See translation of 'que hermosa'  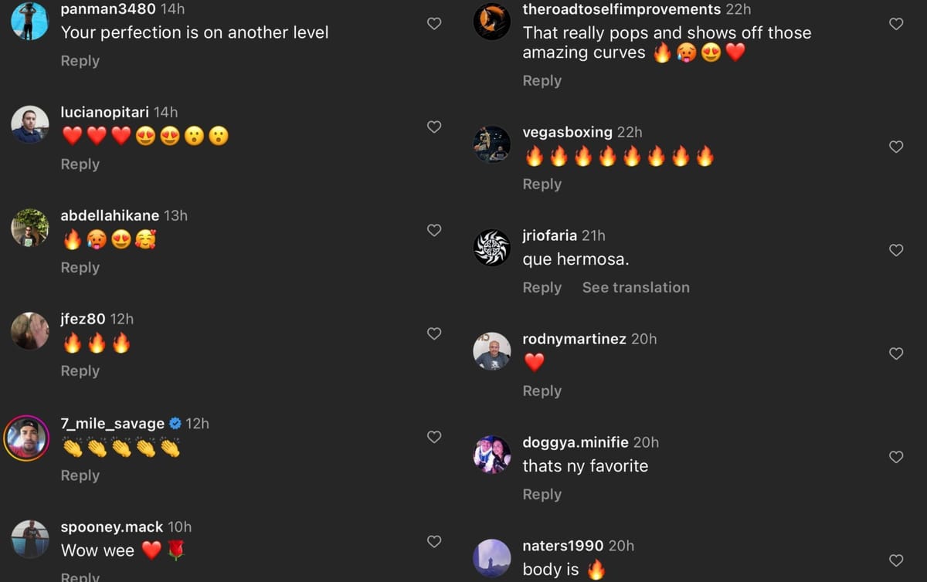(636, 287)
